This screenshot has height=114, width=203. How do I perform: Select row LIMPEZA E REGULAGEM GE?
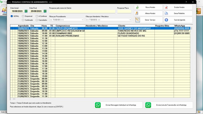[100, 31]
